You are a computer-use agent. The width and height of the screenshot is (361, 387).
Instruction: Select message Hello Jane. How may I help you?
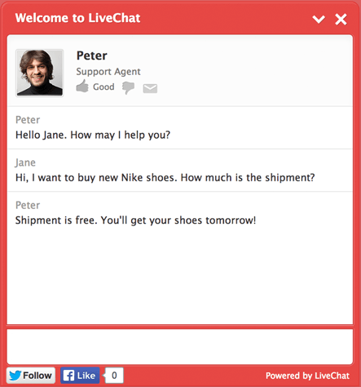[93, 135]
